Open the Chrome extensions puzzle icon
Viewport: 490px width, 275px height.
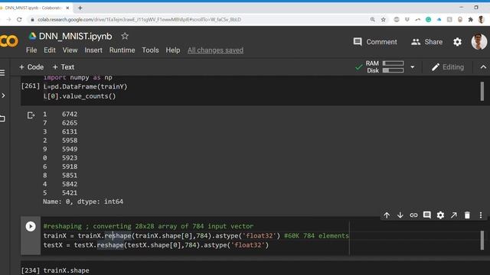[x=471, y=19]
